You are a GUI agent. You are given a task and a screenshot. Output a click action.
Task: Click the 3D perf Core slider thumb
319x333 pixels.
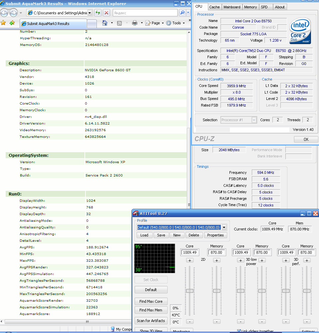[286, 291]
